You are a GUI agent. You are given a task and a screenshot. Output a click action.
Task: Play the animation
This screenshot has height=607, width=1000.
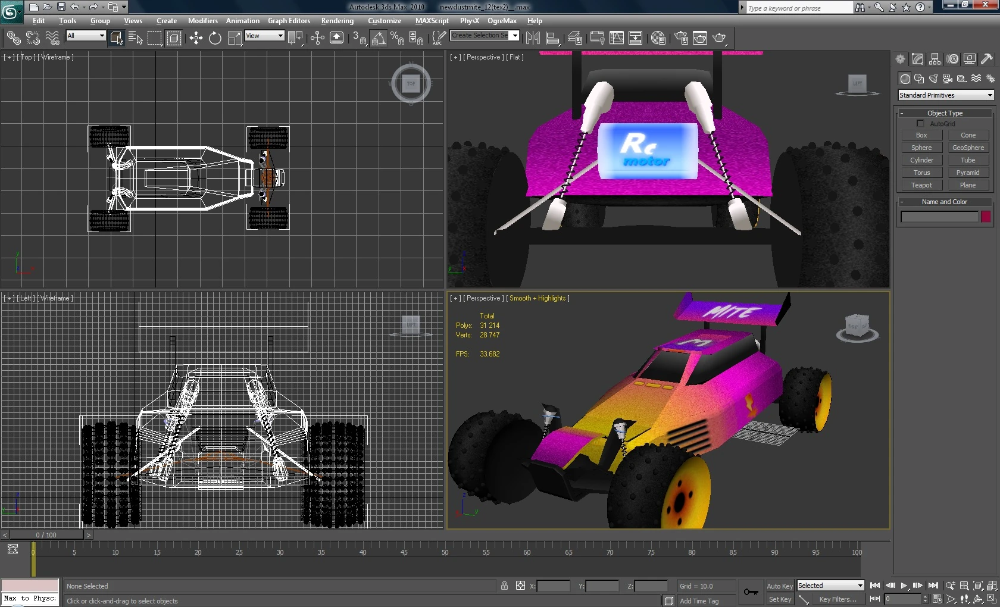[x=904, y=586]
